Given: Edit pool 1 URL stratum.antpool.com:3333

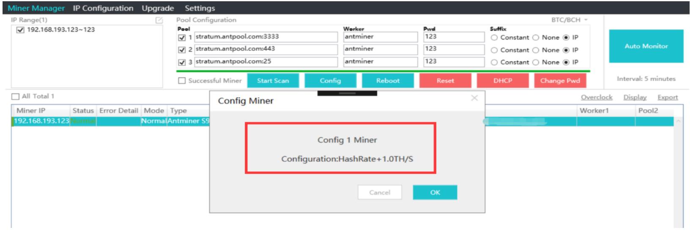Looking at the screenshot, I should (x=266, y=37).
